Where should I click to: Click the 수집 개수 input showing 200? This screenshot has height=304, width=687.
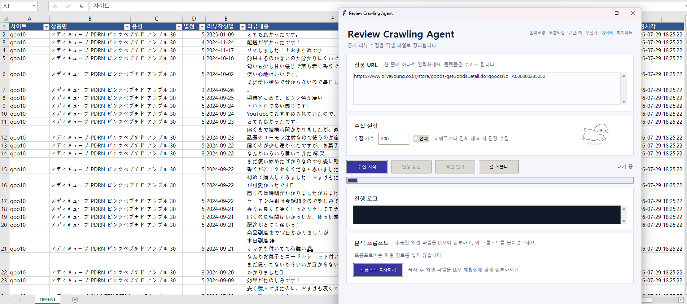coord(393,138)
